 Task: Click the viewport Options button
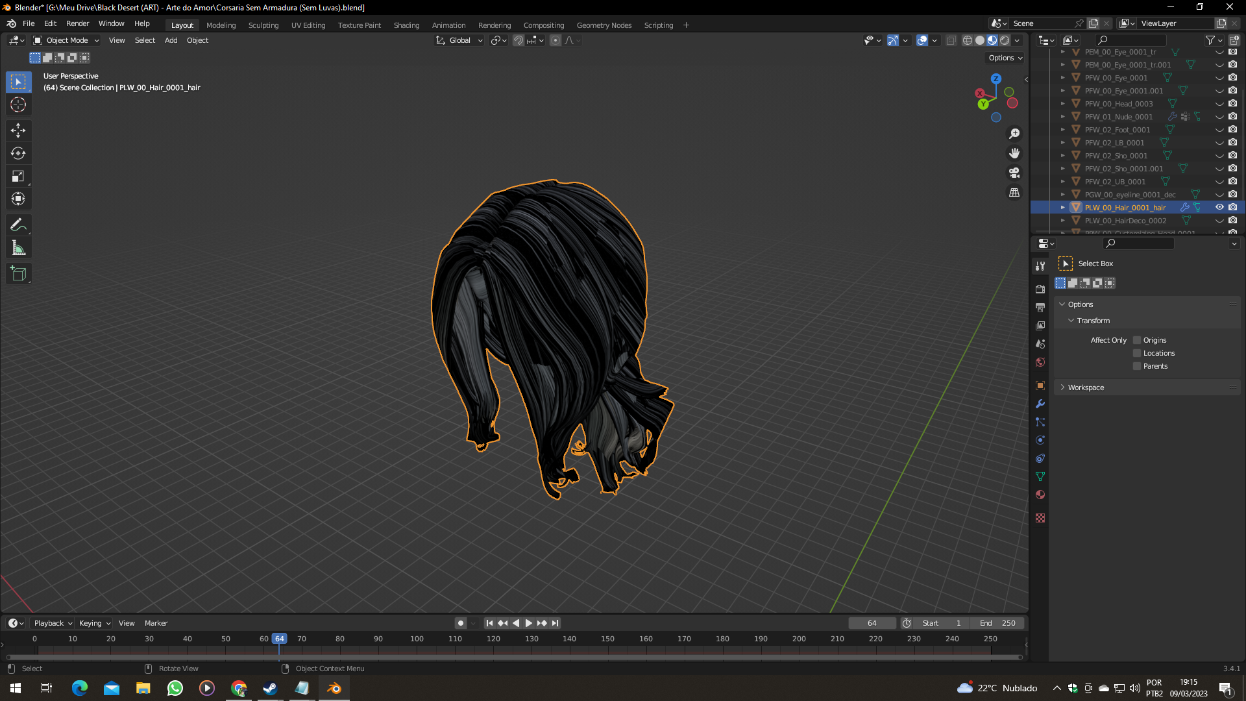1005,58
